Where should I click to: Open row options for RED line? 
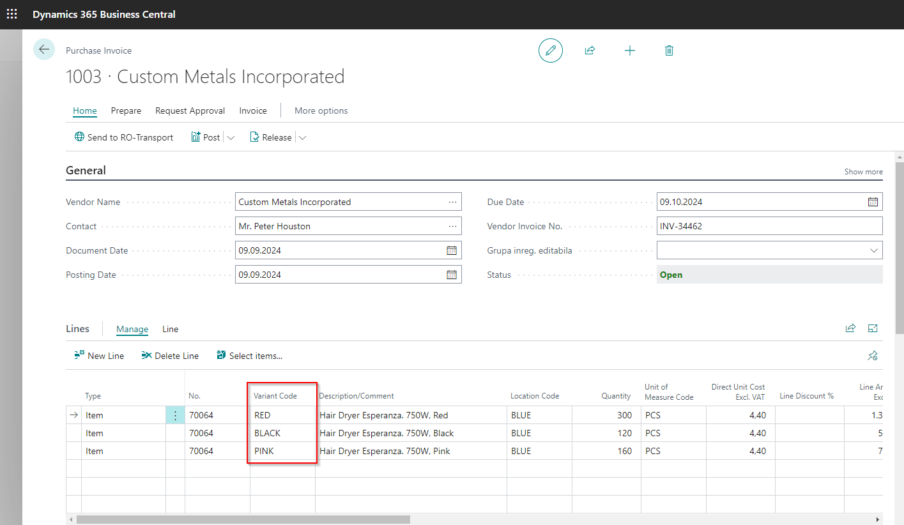176,415
